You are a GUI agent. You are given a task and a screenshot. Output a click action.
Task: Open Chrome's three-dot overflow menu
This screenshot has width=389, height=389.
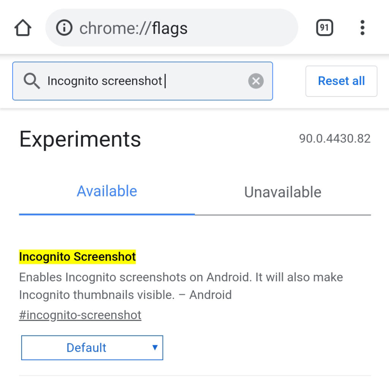click(362, 27)
